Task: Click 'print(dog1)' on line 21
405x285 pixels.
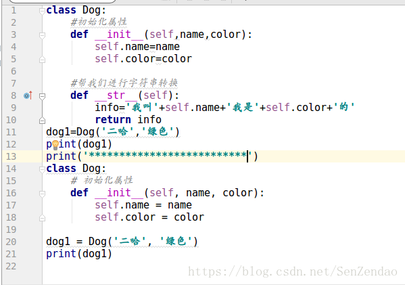Action: pos(79,254)
